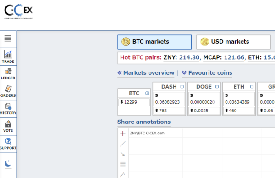Click the info icon on the BTC card

coord(147,93)
